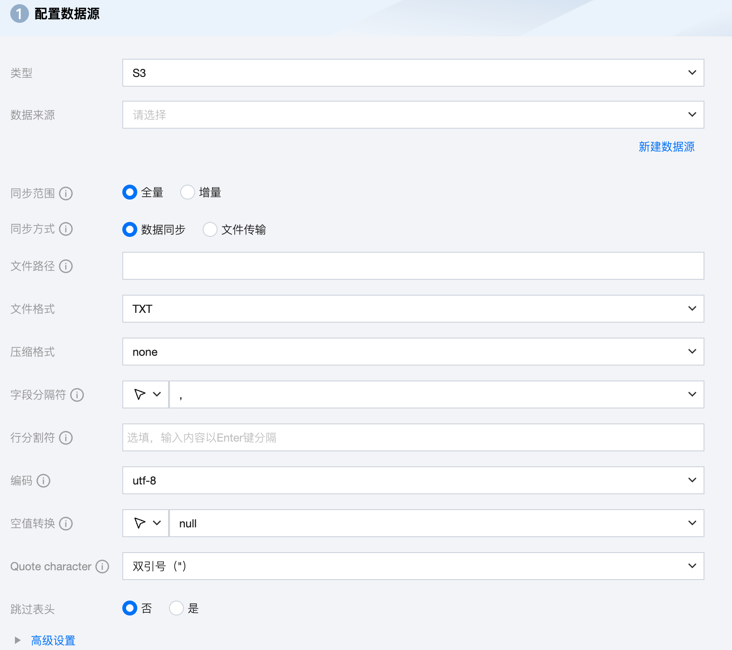Click info icon next to 行分割符
The height and width of the screenshot is (650, 732).
66,438
